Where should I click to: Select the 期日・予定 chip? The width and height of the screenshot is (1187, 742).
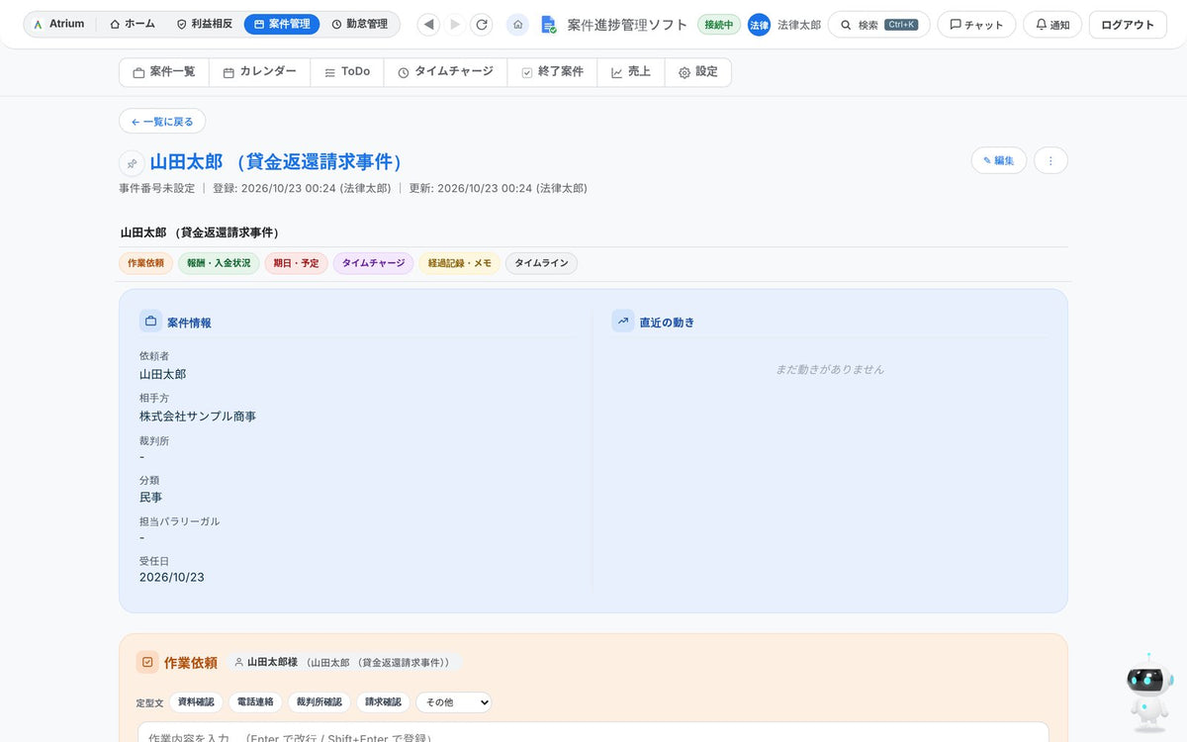(x=296, y=263)
